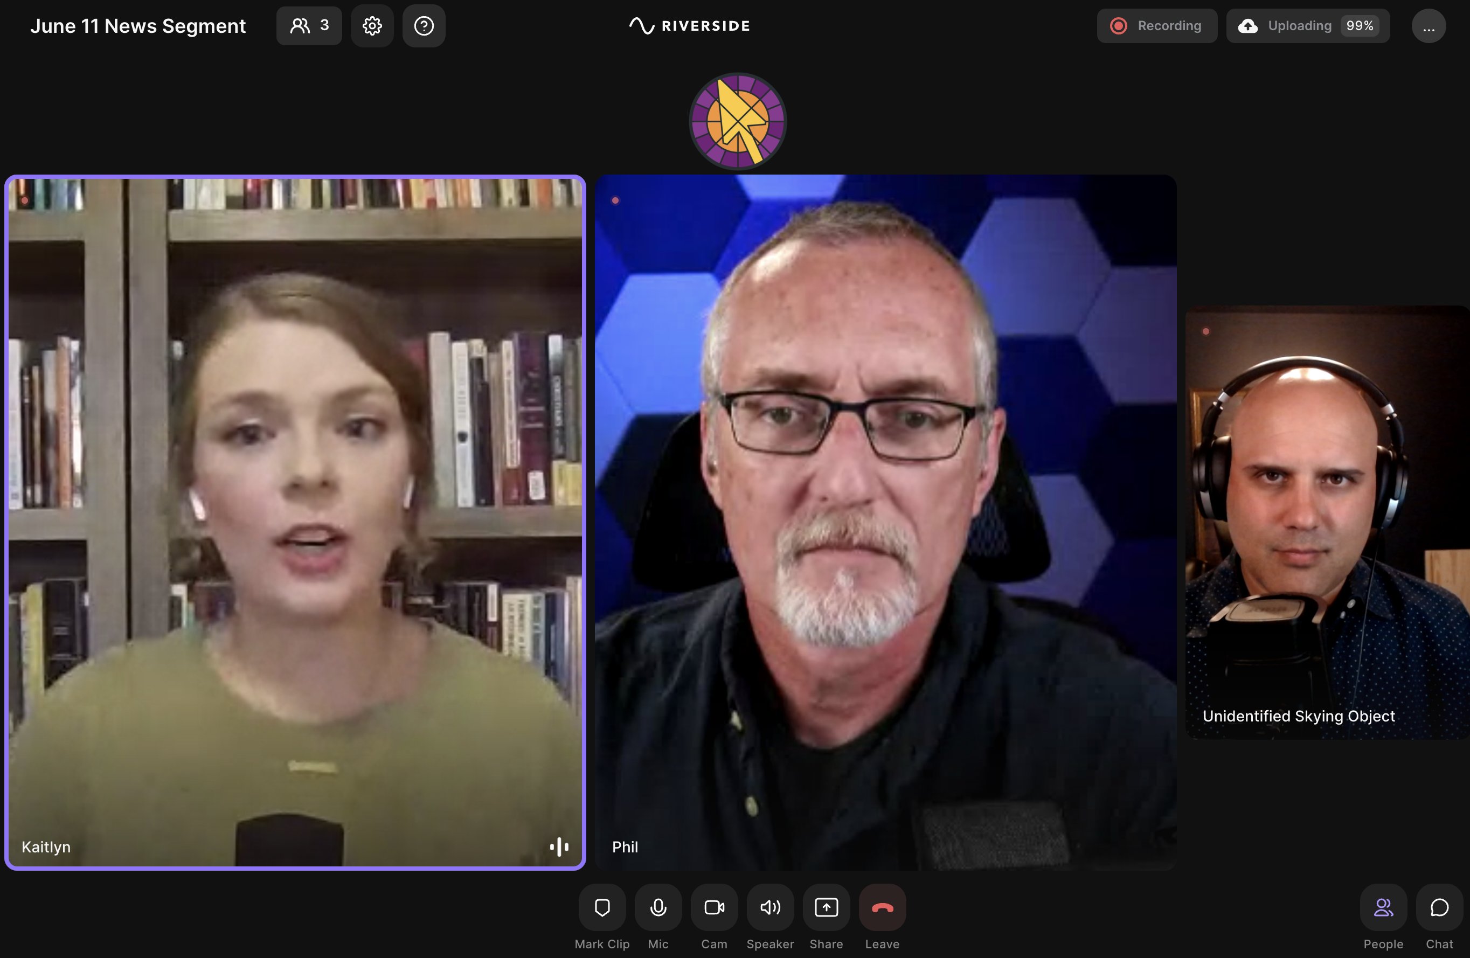Open the help question mark icon
Image resolution: width=1470 pixels, height=958 pixels.
pyautogui.click(x=424, y=26)
